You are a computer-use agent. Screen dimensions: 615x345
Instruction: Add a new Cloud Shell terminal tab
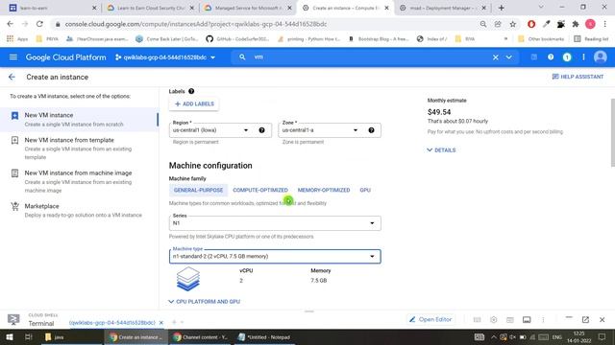tap(174, 322)
